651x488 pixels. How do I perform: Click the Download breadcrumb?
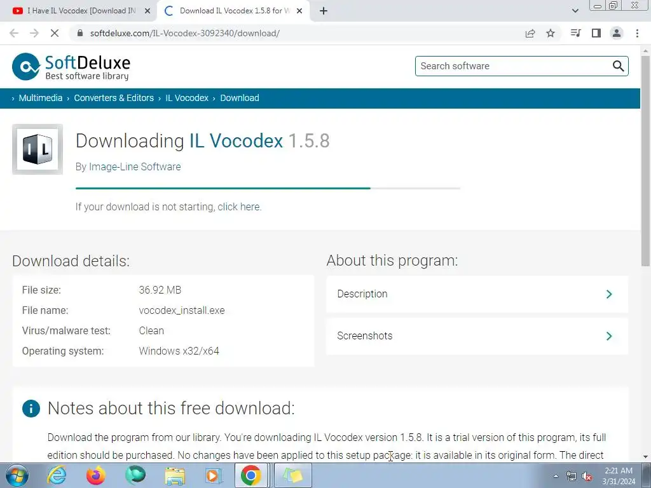pyautogui.click(x=240, y=98)
